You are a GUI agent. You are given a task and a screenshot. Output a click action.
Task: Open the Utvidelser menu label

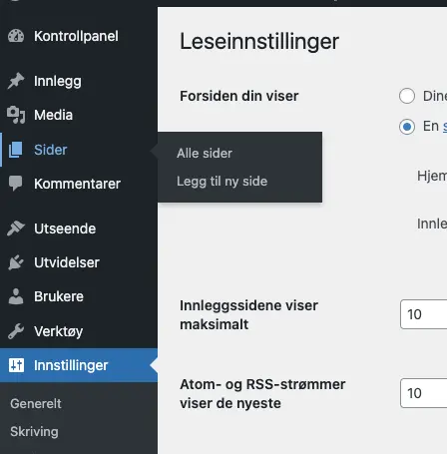(67, 262)
